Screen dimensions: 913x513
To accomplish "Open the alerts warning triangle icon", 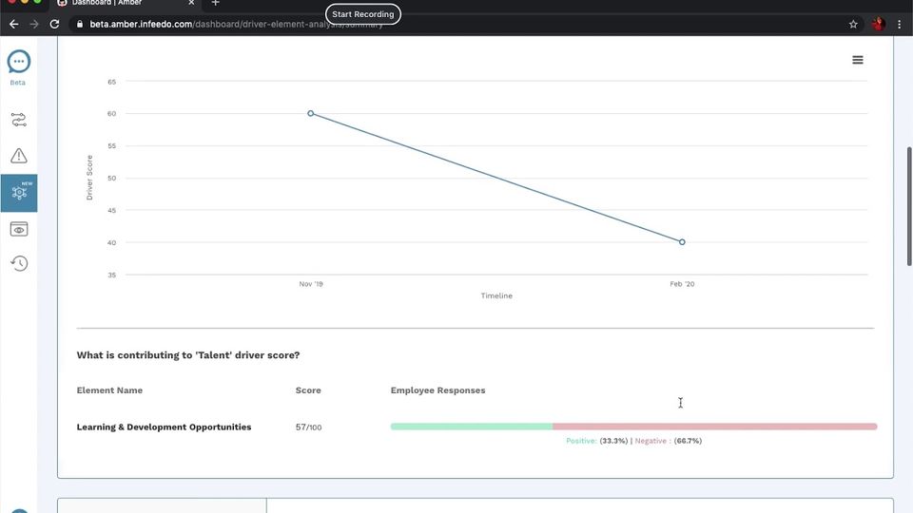I will pyautogui.click(x=19, y=155).
